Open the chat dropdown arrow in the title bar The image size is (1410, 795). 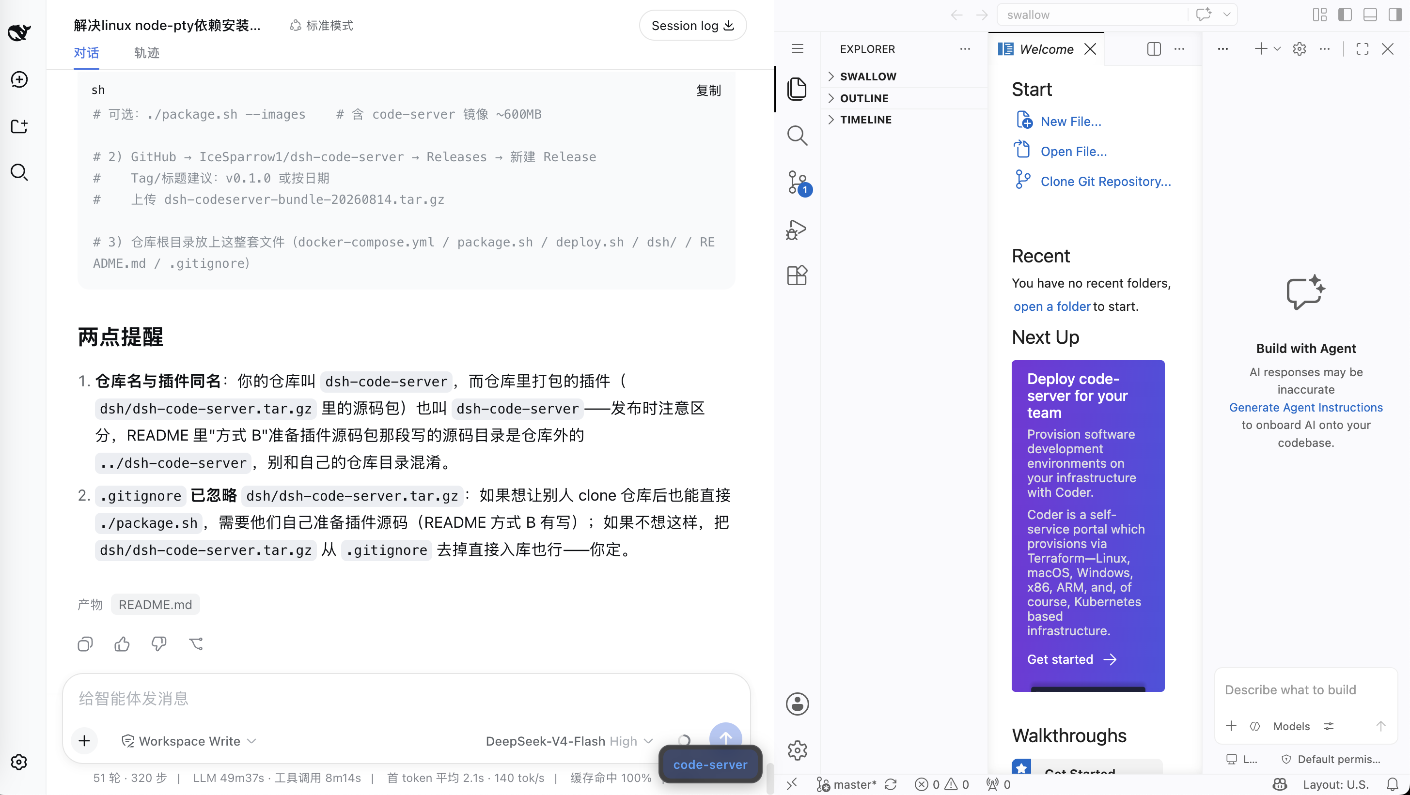pos(1227,15)
